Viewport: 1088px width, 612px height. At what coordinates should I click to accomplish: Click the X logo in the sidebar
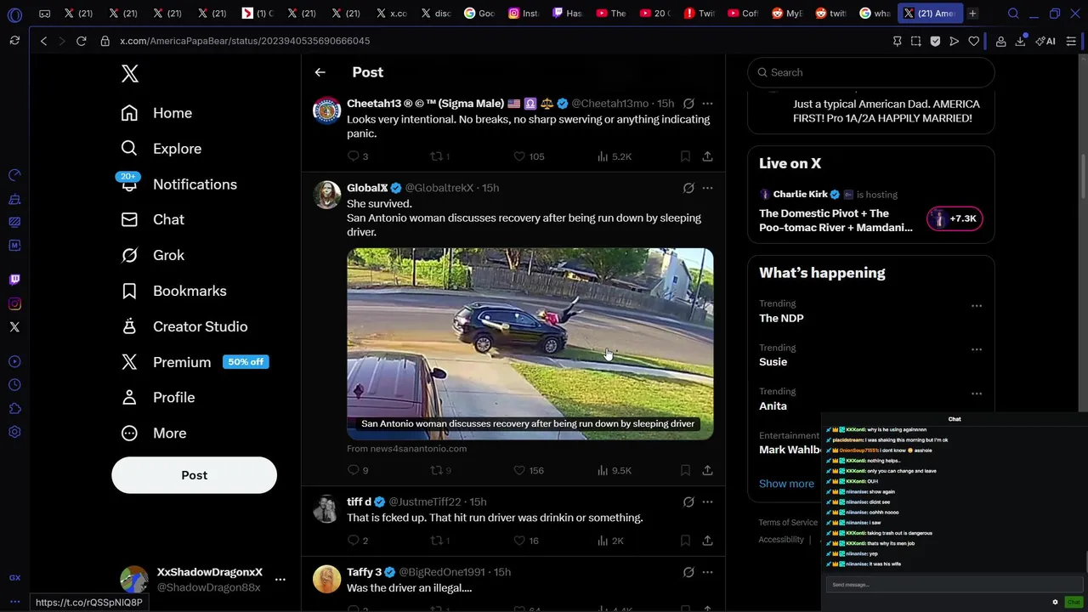point(130,74)
